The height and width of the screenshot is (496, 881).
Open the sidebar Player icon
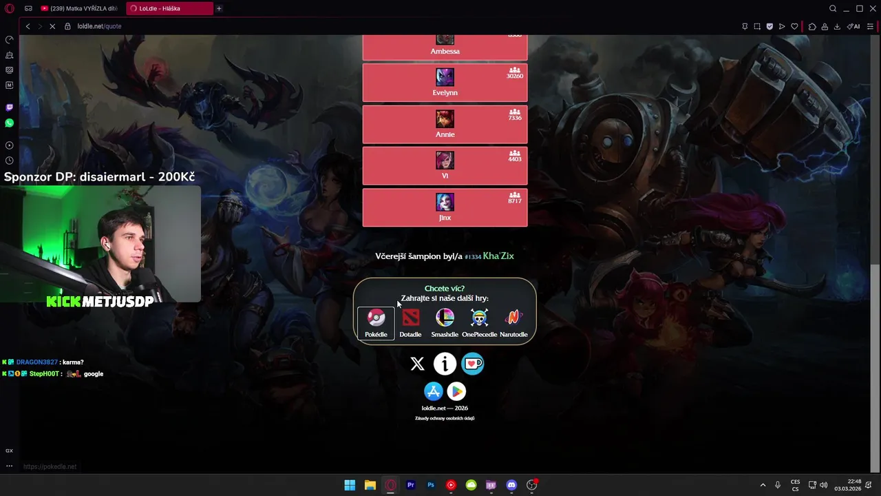pyautogui.click(x=9, y=145)
